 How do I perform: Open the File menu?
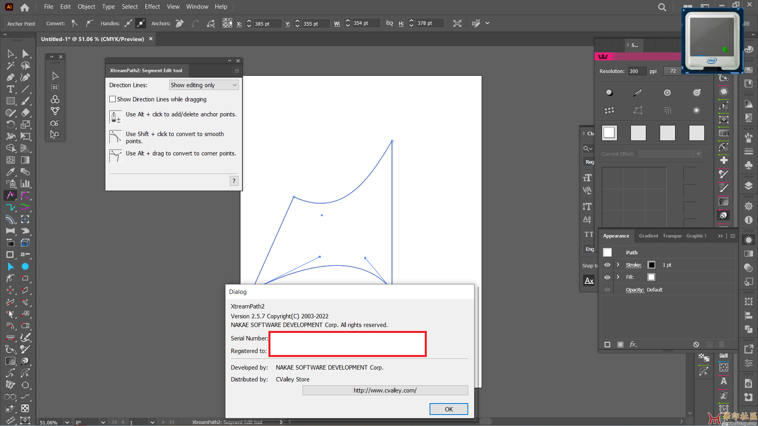49,7
